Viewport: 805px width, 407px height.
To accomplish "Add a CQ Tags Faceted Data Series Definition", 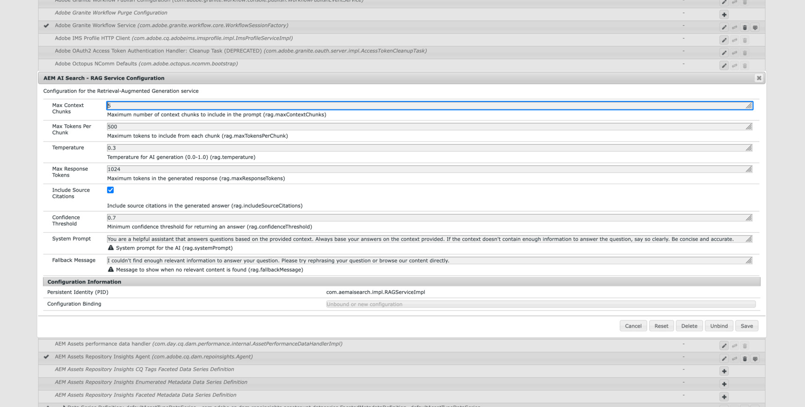I will [724, 371].
